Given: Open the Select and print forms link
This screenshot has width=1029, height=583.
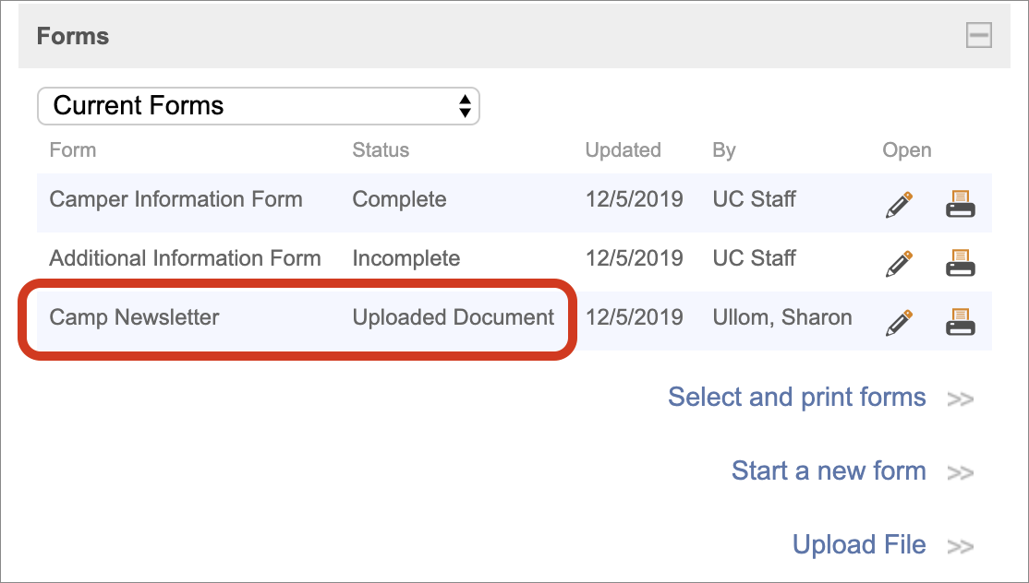Looking at the screenshot, I should click(797, 398).
